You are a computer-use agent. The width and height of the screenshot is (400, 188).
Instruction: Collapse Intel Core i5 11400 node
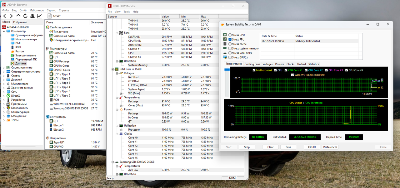(113, 69)
